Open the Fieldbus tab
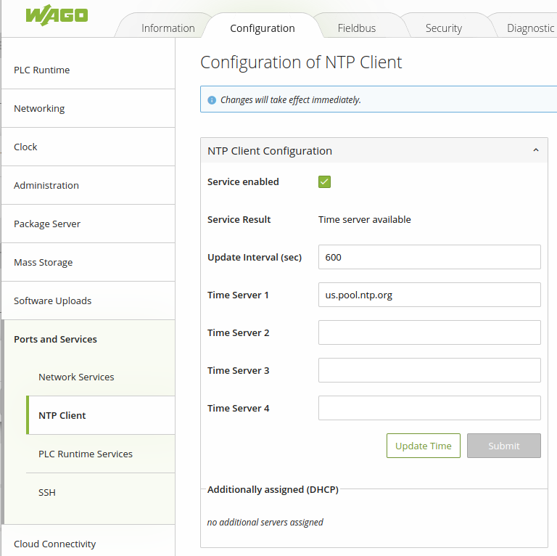Image resolution: width=557 pixels, height=556 pixels. pyautogui.click(x=356, y=28)
